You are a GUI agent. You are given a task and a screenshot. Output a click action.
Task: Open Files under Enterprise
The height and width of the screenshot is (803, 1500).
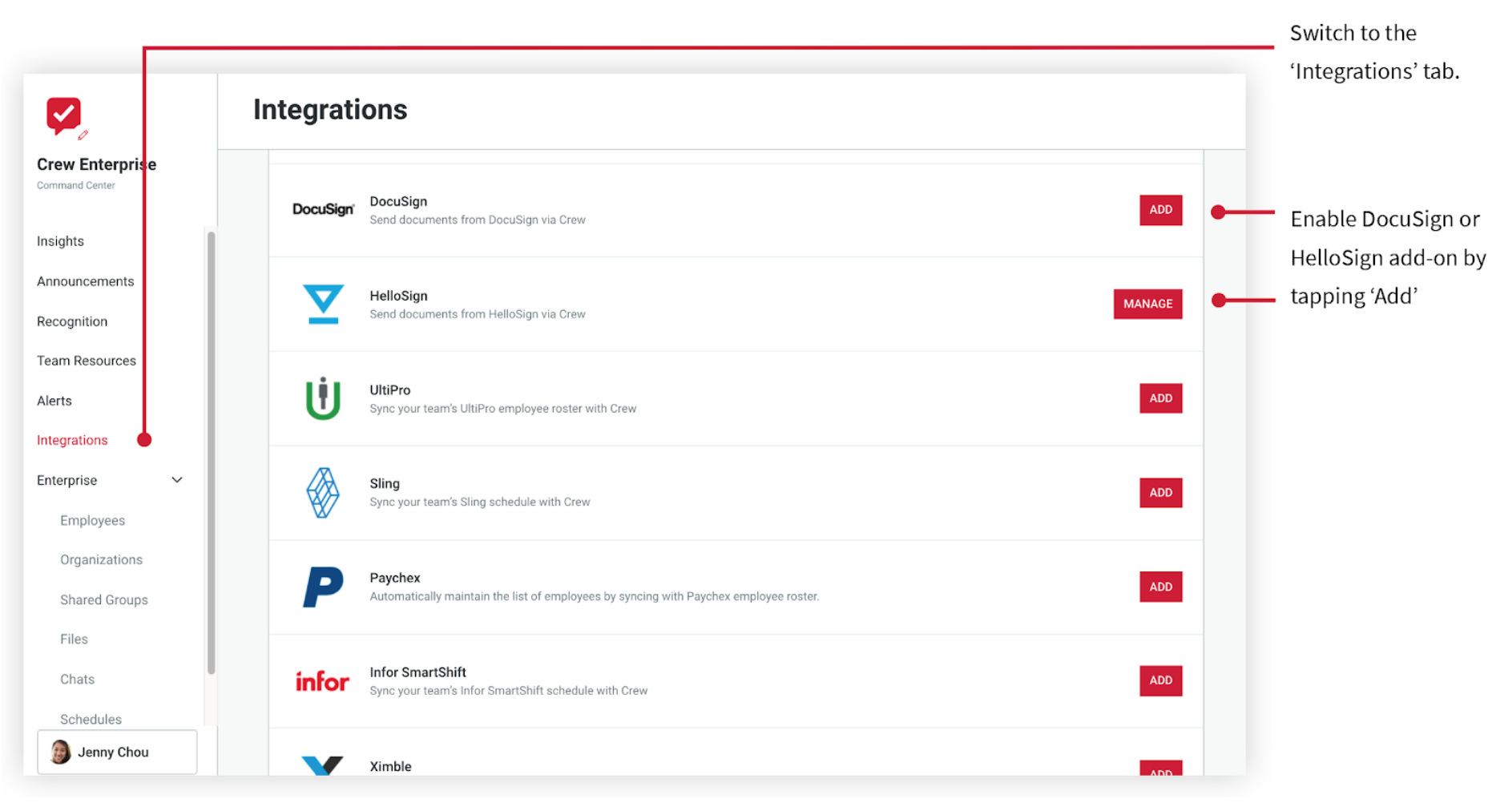point(74,639)
